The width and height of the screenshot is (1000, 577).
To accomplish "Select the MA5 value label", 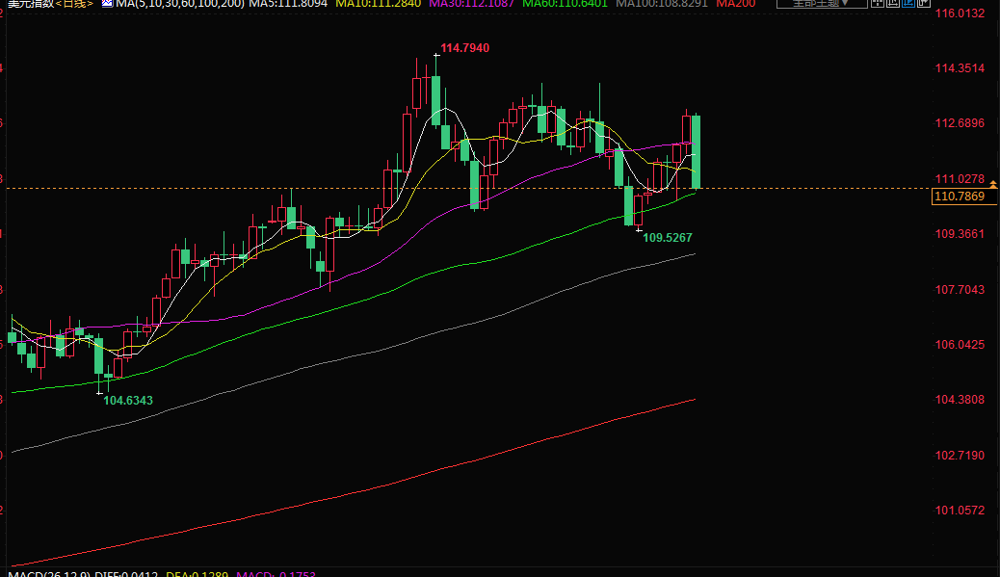I will click(288, 4).
